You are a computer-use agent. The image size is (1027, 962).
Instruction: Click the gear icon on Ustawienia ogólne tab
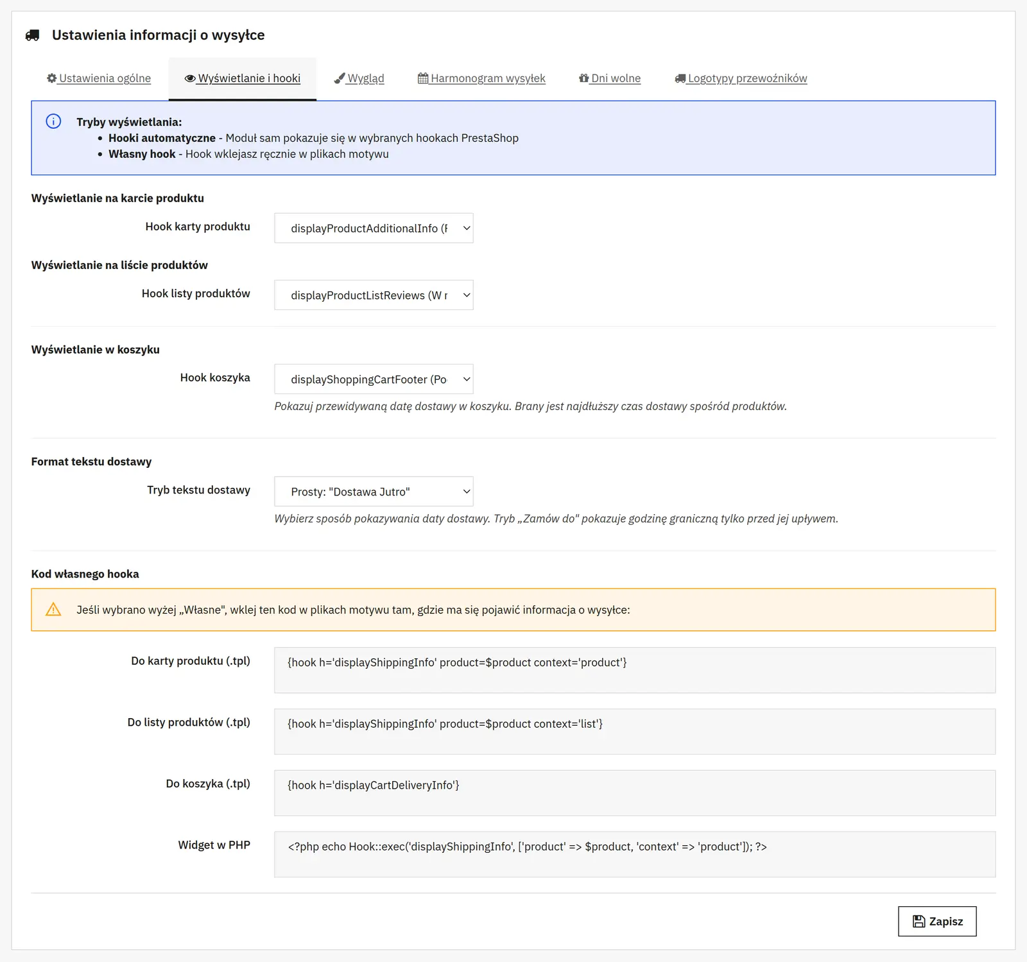click(x=52, y=78)
